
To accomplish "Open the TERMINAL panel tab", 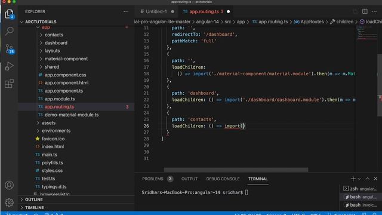I will (258, 179).
